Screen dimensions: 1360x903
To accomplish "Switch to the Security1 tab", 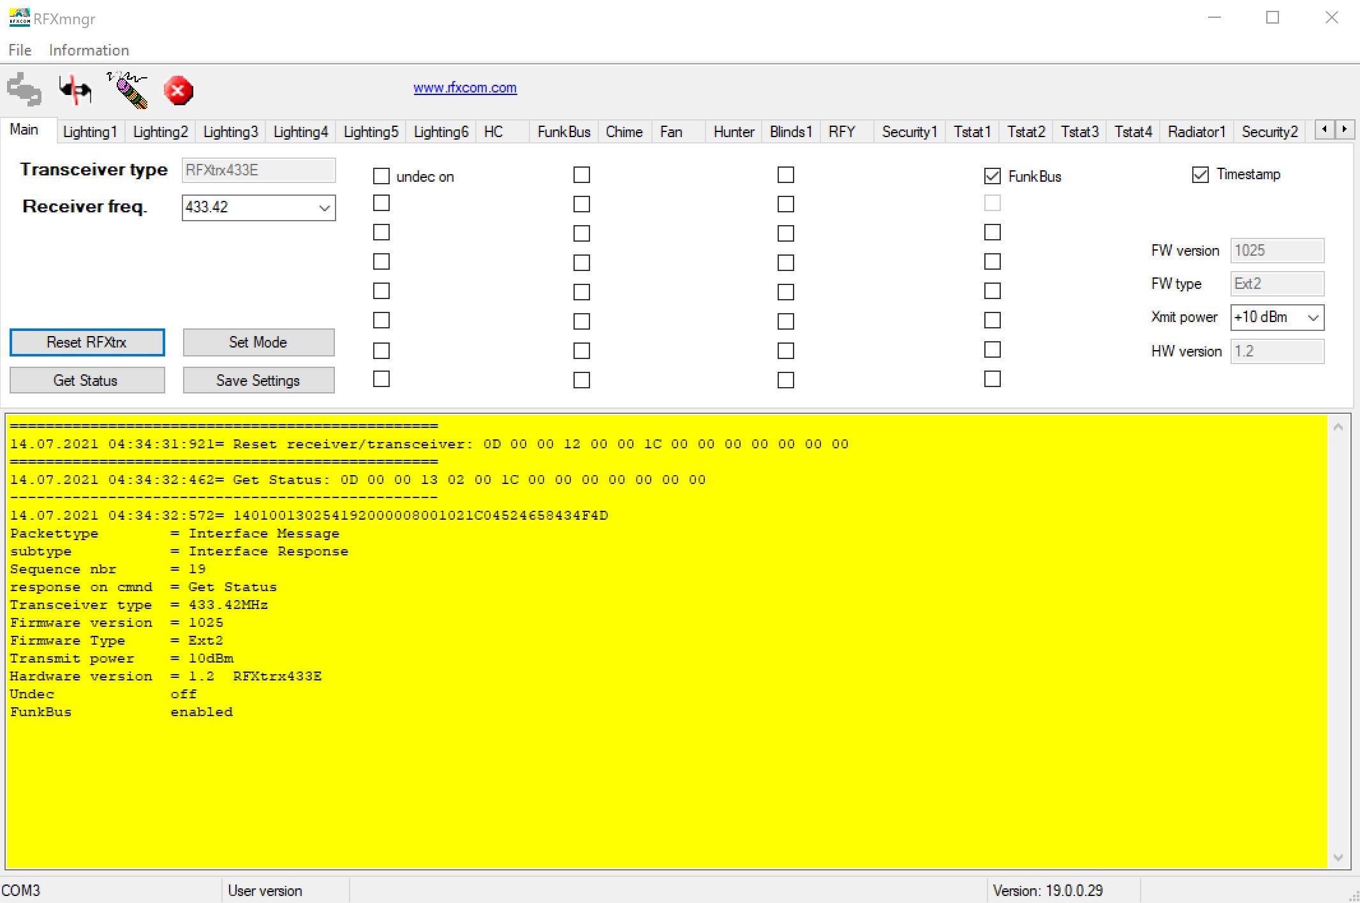I will point(910,132).
